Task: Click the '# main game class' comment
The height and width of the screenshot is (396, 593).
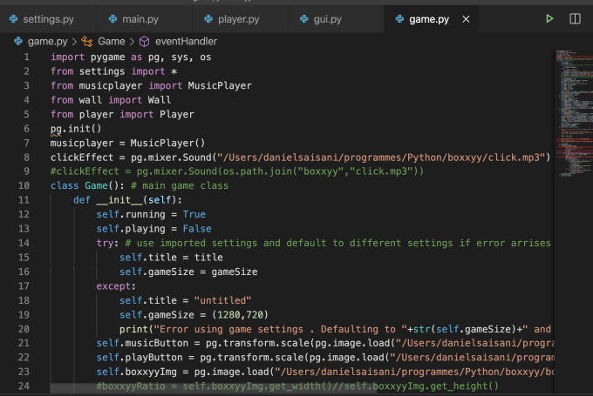Action: [x=180, y=185]
